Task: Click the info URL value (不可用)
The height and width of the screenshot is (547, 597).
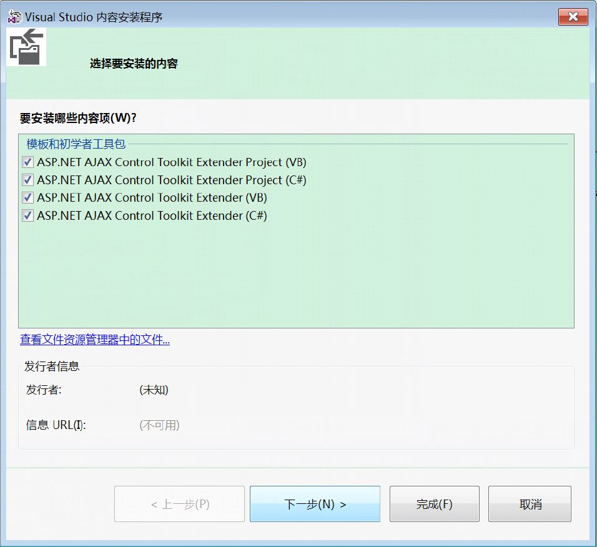Action: click(x=159, y=425)
